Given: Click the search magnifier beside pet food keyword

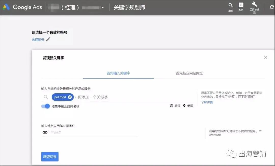Looking at the screenshot, I should coord(46,97).
